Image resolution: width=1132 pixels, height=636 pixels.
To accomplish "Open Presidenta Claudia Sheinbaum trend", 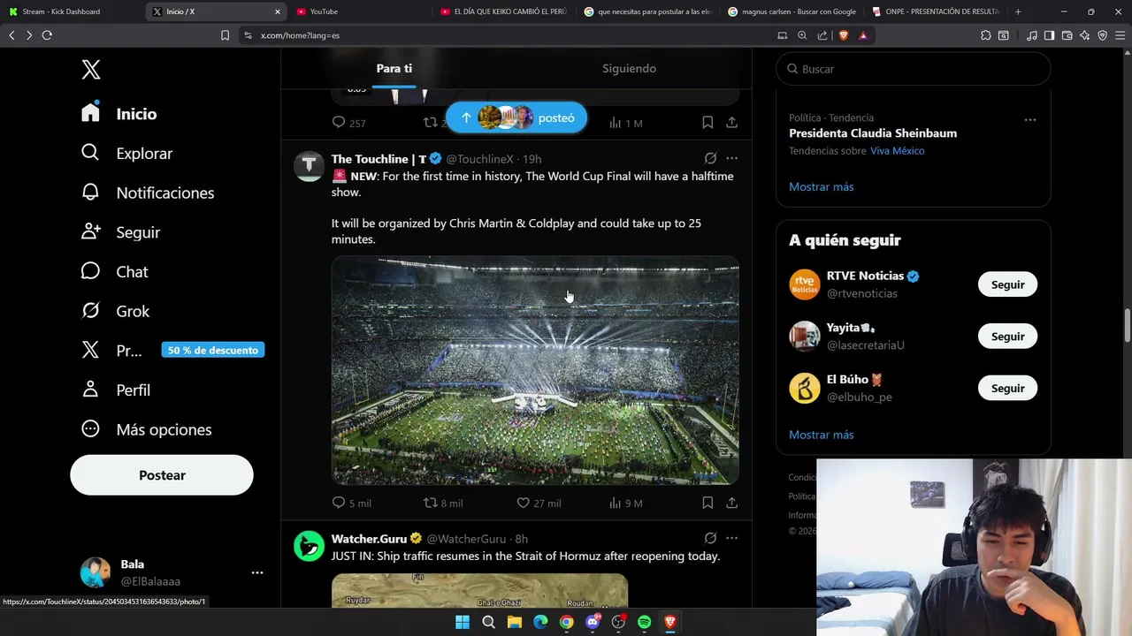I will [x=873, y=133].
